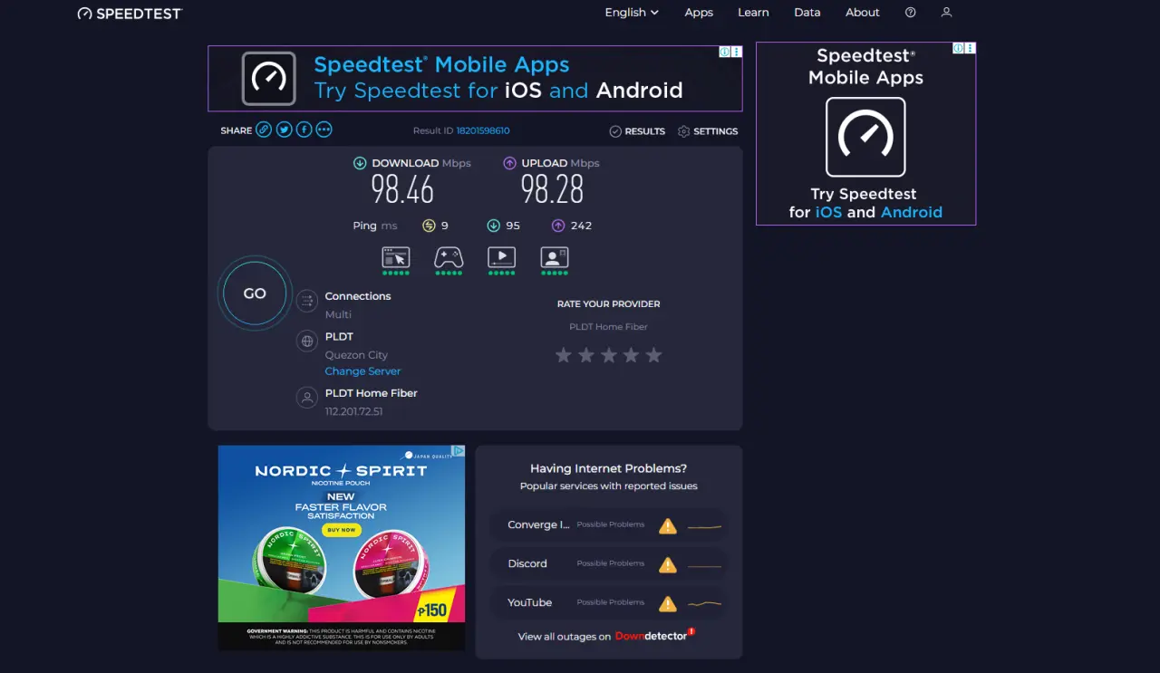Select the video streaming experience icon

pyautogui.click(x=501, y=260)
